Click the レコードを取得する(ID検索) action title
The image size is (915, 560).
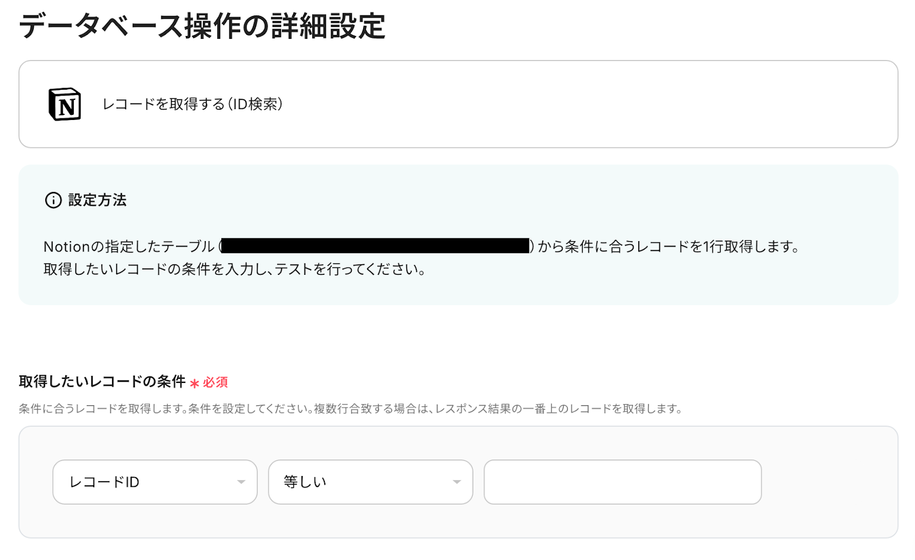(192, 104)
